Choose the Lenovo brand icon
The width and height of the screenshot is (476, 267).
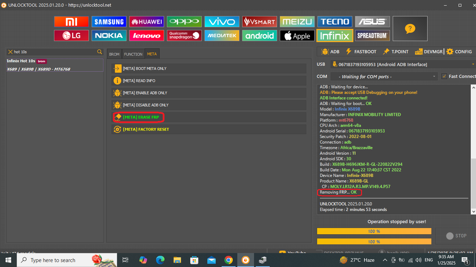click(x=147, y=36)
